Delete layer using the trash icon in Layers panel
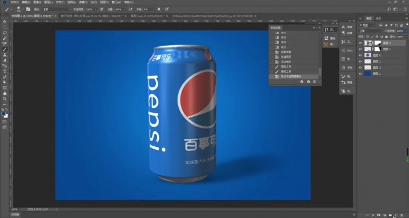Screen dimensions: 409x218 (401, 215)
